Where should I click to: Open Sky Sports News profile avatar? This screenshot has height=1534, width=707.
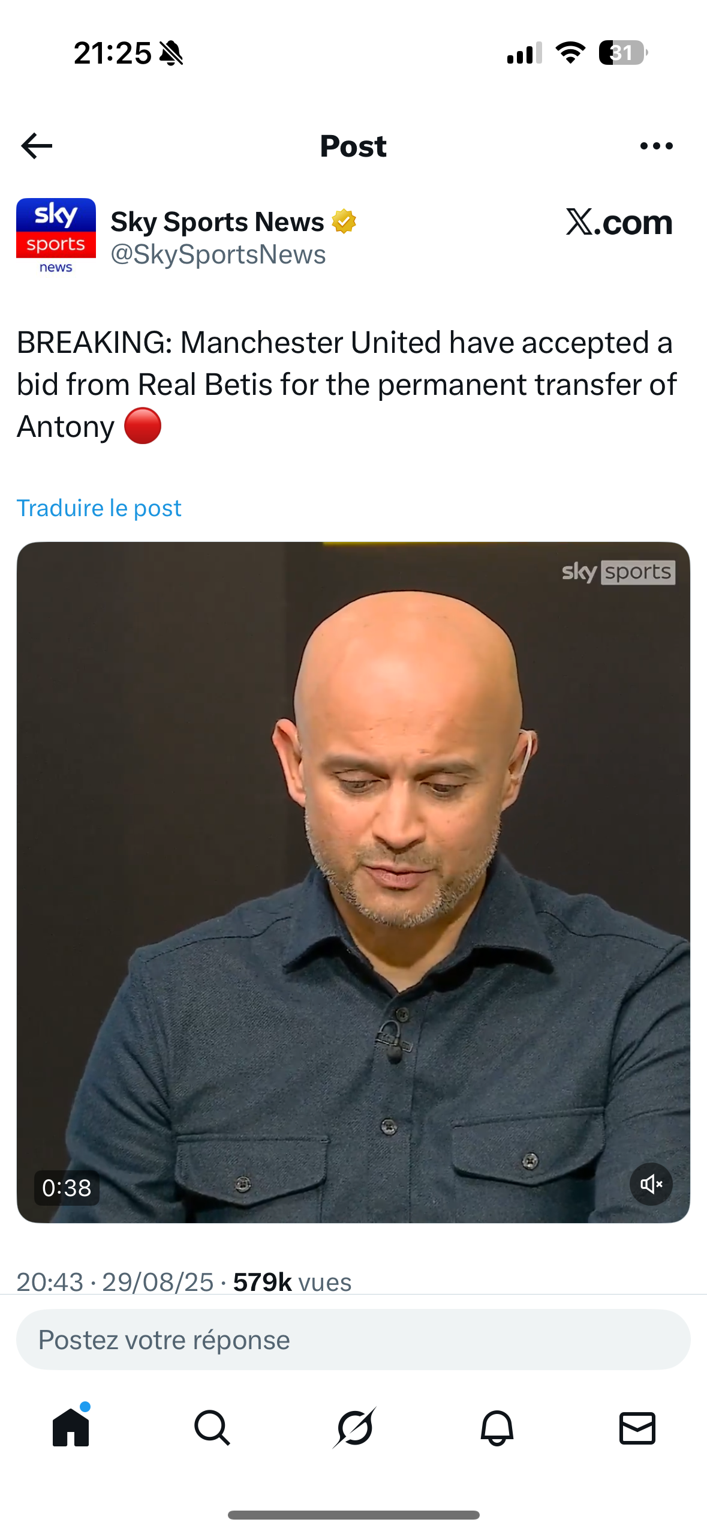[56, 236]
